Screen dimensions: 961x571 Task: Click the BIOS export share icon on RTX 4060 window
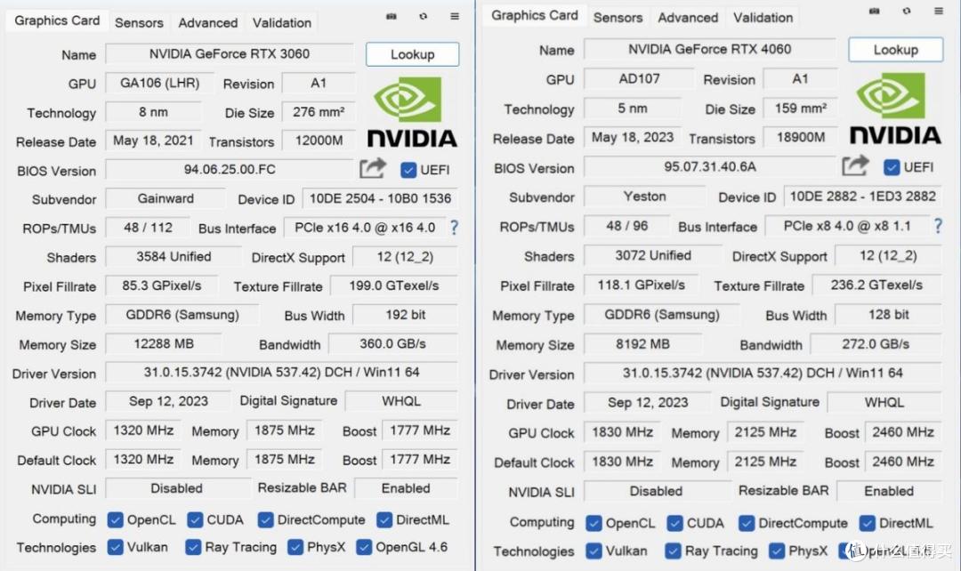coord(855,165)
